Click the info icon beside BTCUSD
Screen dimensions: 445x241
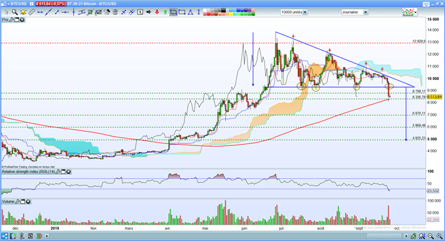(x=31, y=4)
